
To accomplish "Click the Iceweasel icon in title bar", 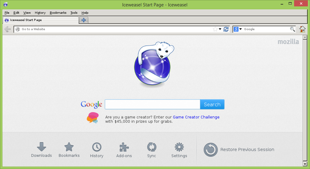I will (x=5, y=4).
